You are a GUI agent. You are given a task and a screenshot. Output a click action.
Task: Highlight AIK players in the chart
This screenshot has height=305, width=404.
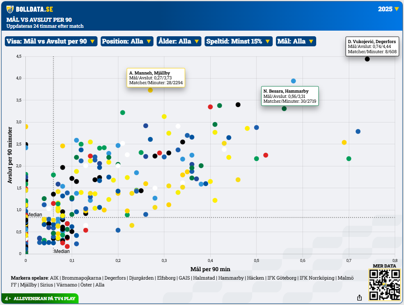coord(54,278)
